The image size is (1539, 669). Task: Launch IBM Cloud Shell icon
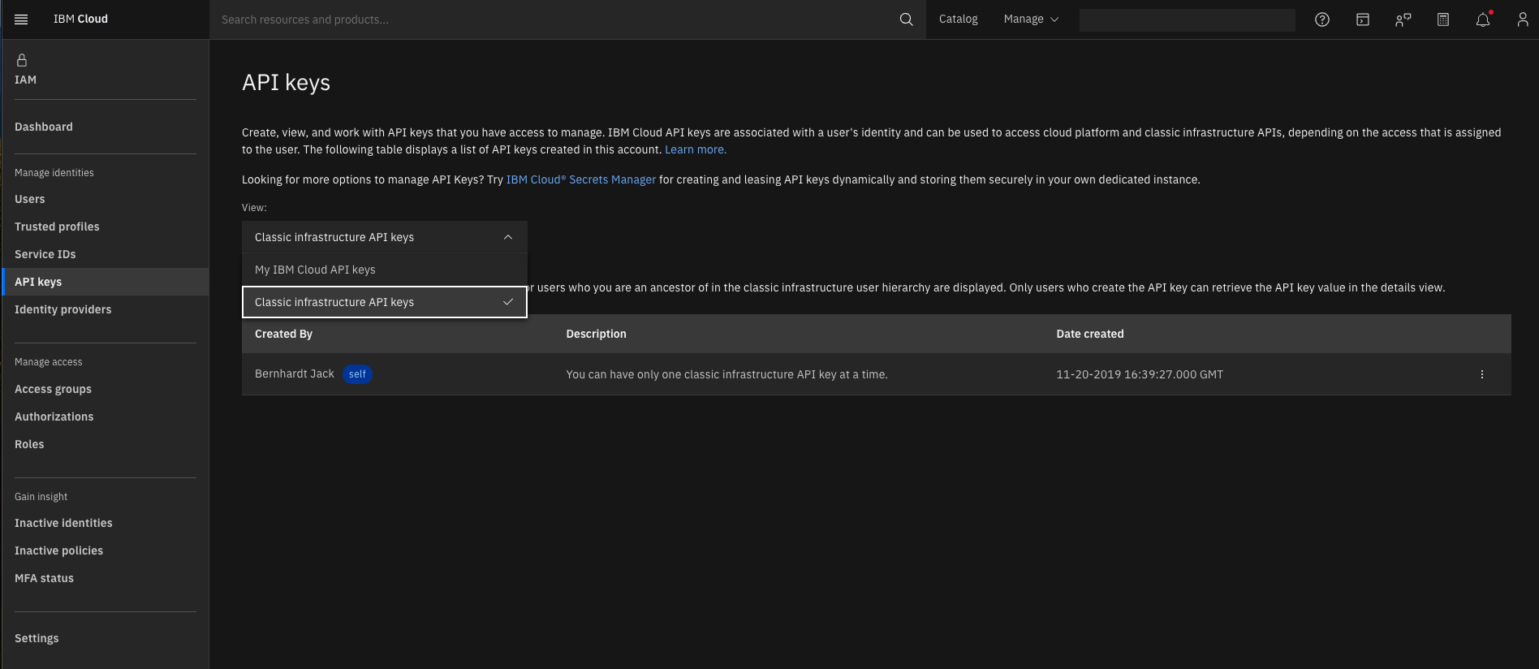[1363, 19]
